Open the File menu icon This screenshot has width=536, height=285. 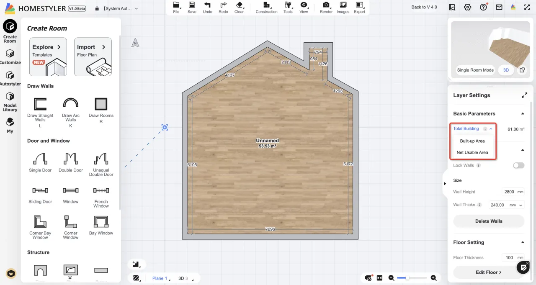click(176, 7)
